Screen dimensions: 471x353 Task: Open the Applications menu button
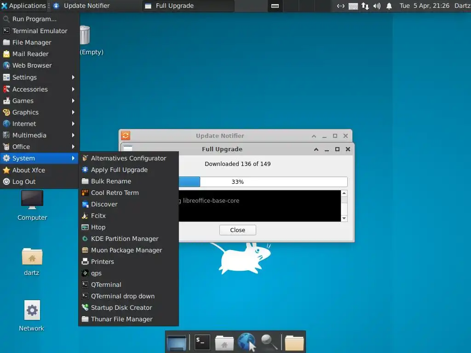click(23, 6)
